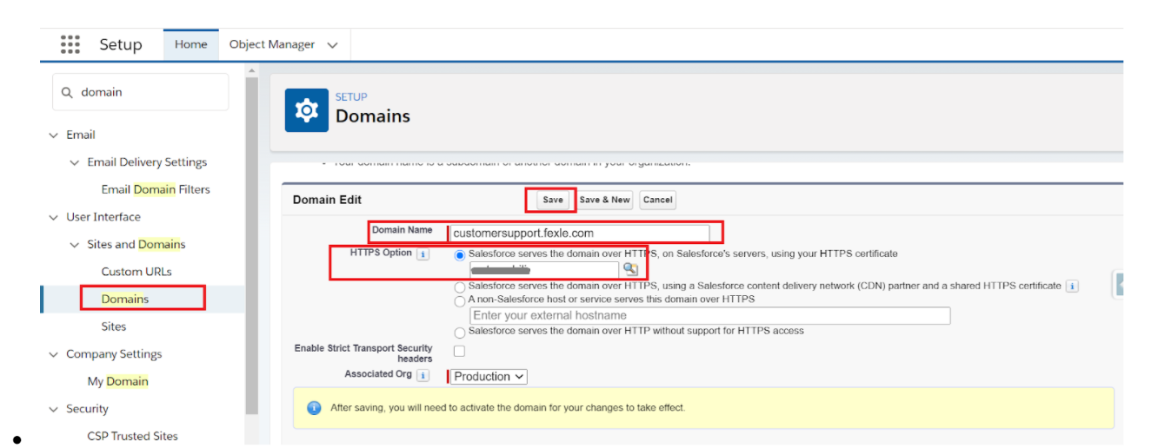Open My Domain in sidebar
1158x448 pixels.
pos(118,381)
